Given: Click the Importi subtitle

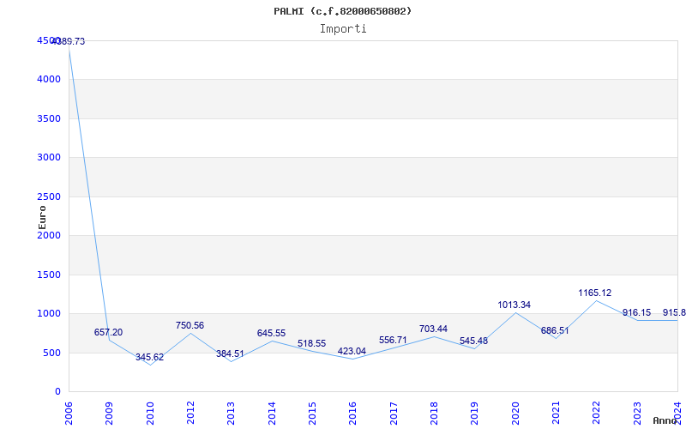Looking at the screenshot, I should [x=343, y=29].
